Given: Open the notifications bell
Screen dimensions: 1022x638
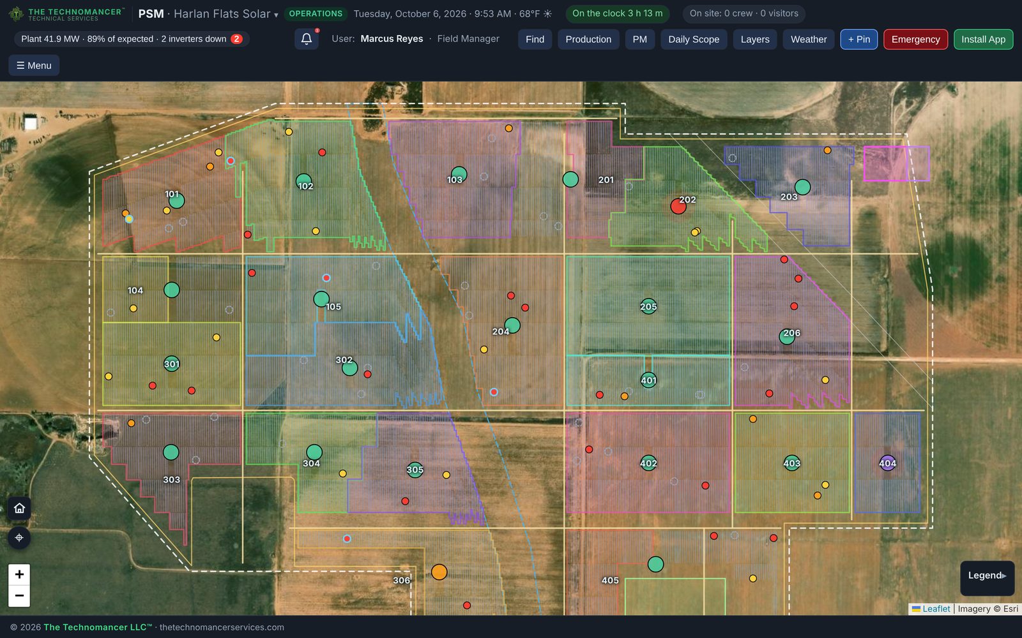Looking at the screenshot, I should [307, 39].
